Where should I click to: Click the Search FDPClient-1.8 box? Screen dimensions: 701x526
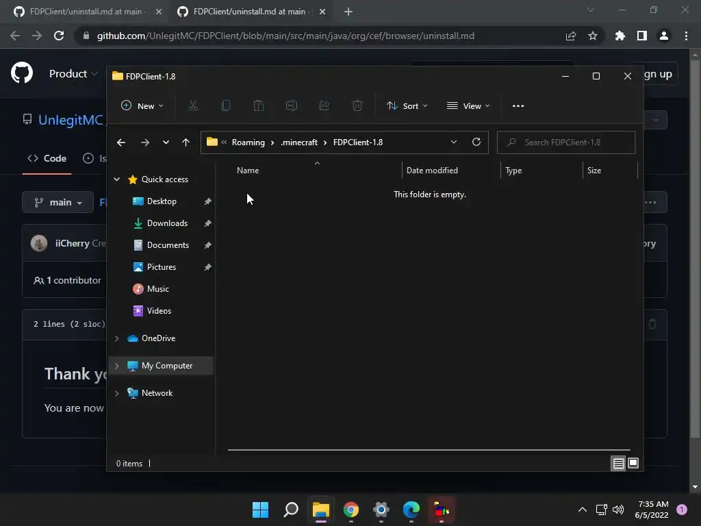[566, 142]
